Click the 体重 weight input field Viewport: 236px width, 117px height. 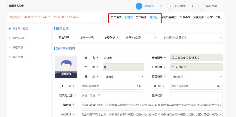click(192, 86)
